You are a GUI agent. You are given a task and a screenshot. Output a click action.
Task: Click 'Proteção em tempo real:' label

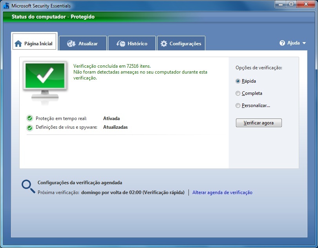pos(61,118)
